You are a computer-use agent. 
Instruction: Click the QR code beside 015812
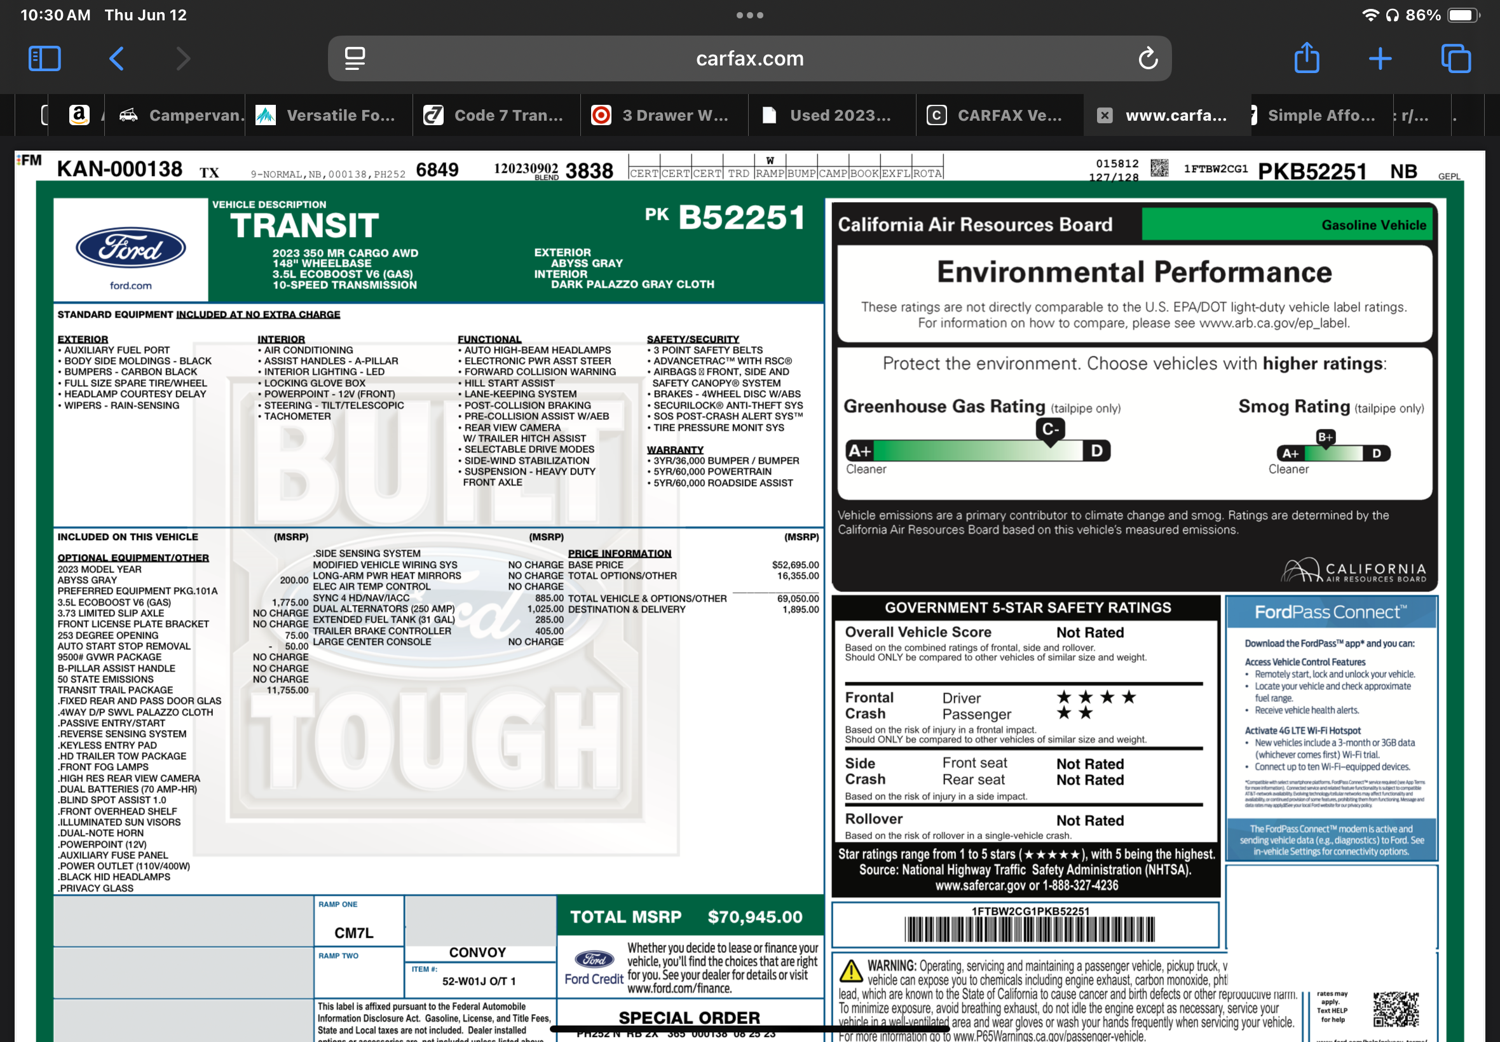tap(1159, 168)
